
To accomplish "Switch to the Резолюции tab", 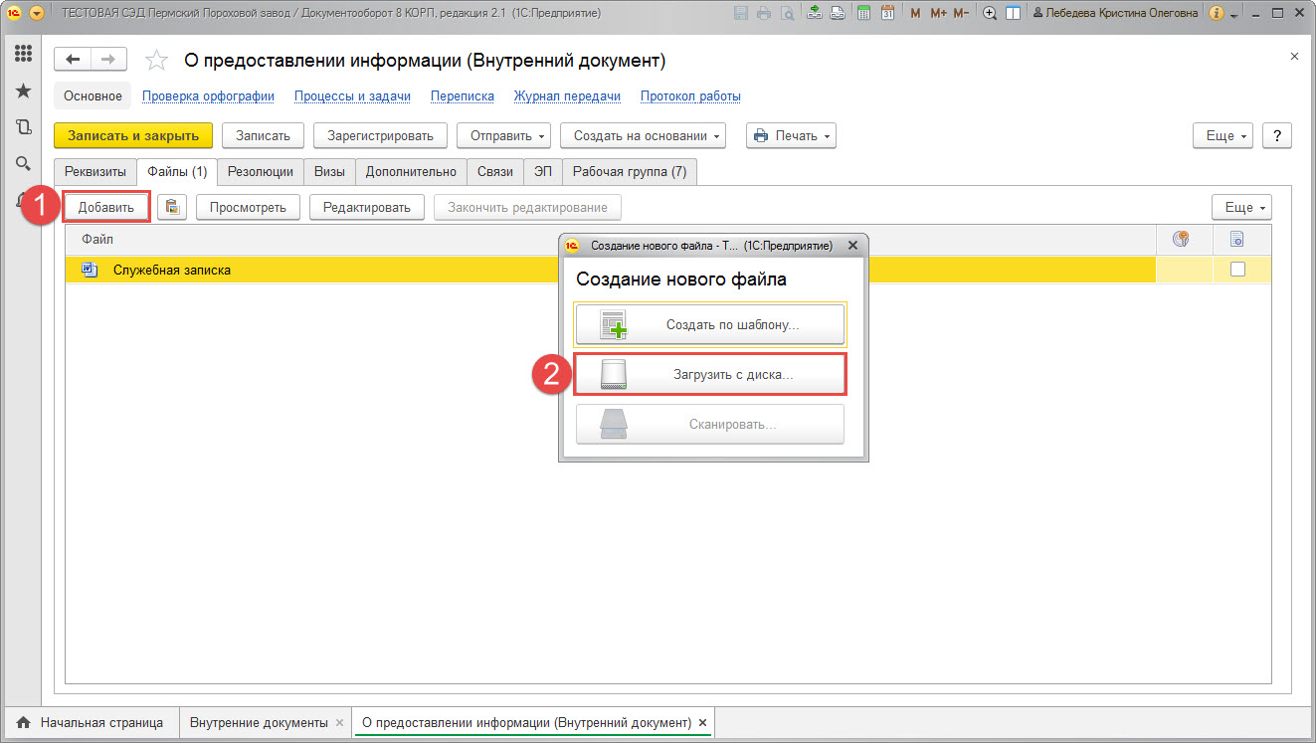I will click(261, 171).
